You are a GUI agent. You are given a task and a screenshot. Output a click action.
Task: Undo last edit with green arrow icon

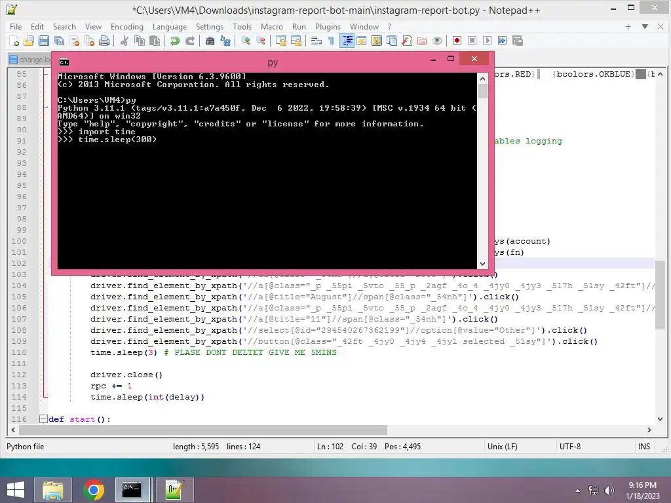tap(174, 41)
